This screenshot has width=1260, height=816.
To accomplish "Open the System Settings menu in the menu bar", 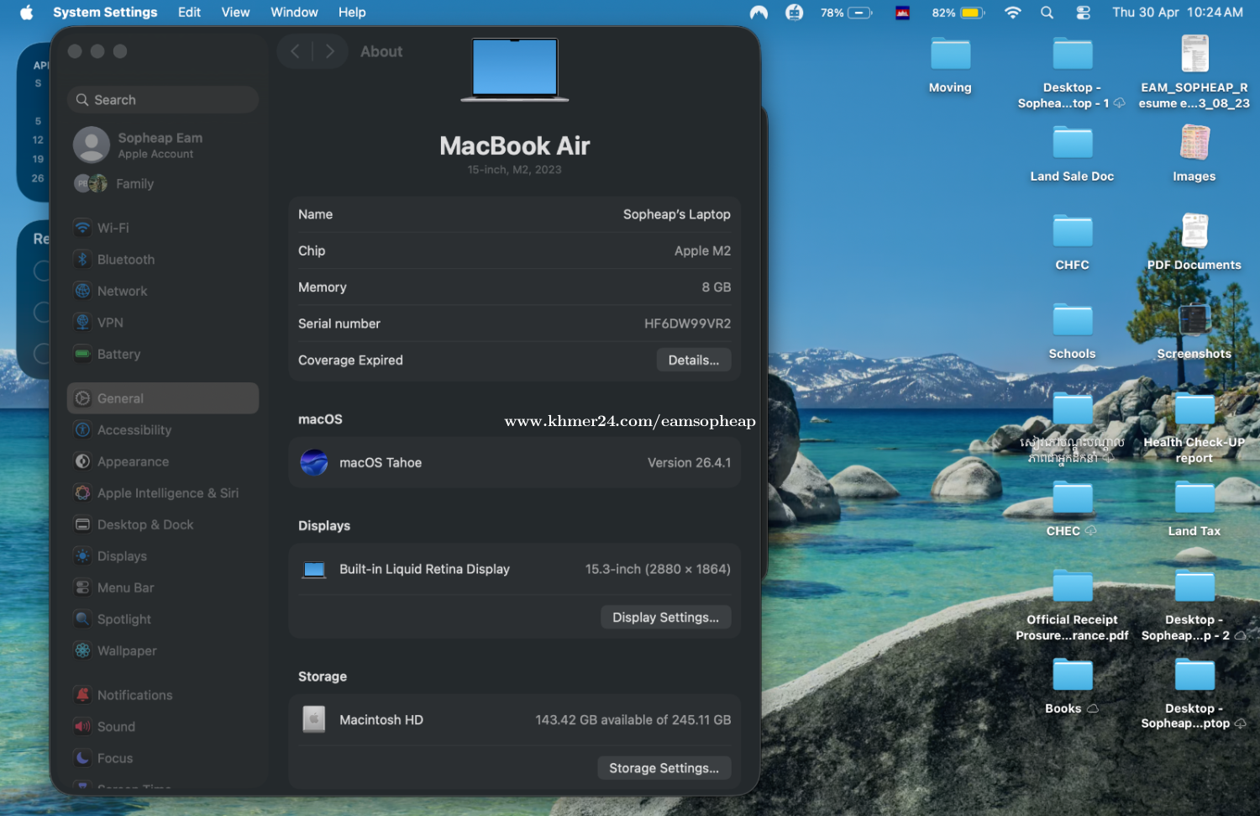I will (105, 13).
